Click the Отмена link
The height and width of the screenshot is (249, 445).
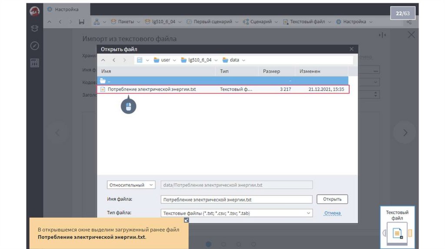click(x=332, y=213)
